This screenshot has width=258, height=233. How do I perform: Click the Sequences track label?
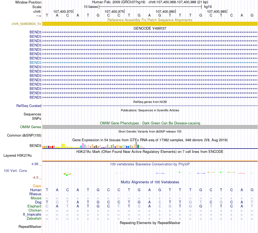pos(32,114)
